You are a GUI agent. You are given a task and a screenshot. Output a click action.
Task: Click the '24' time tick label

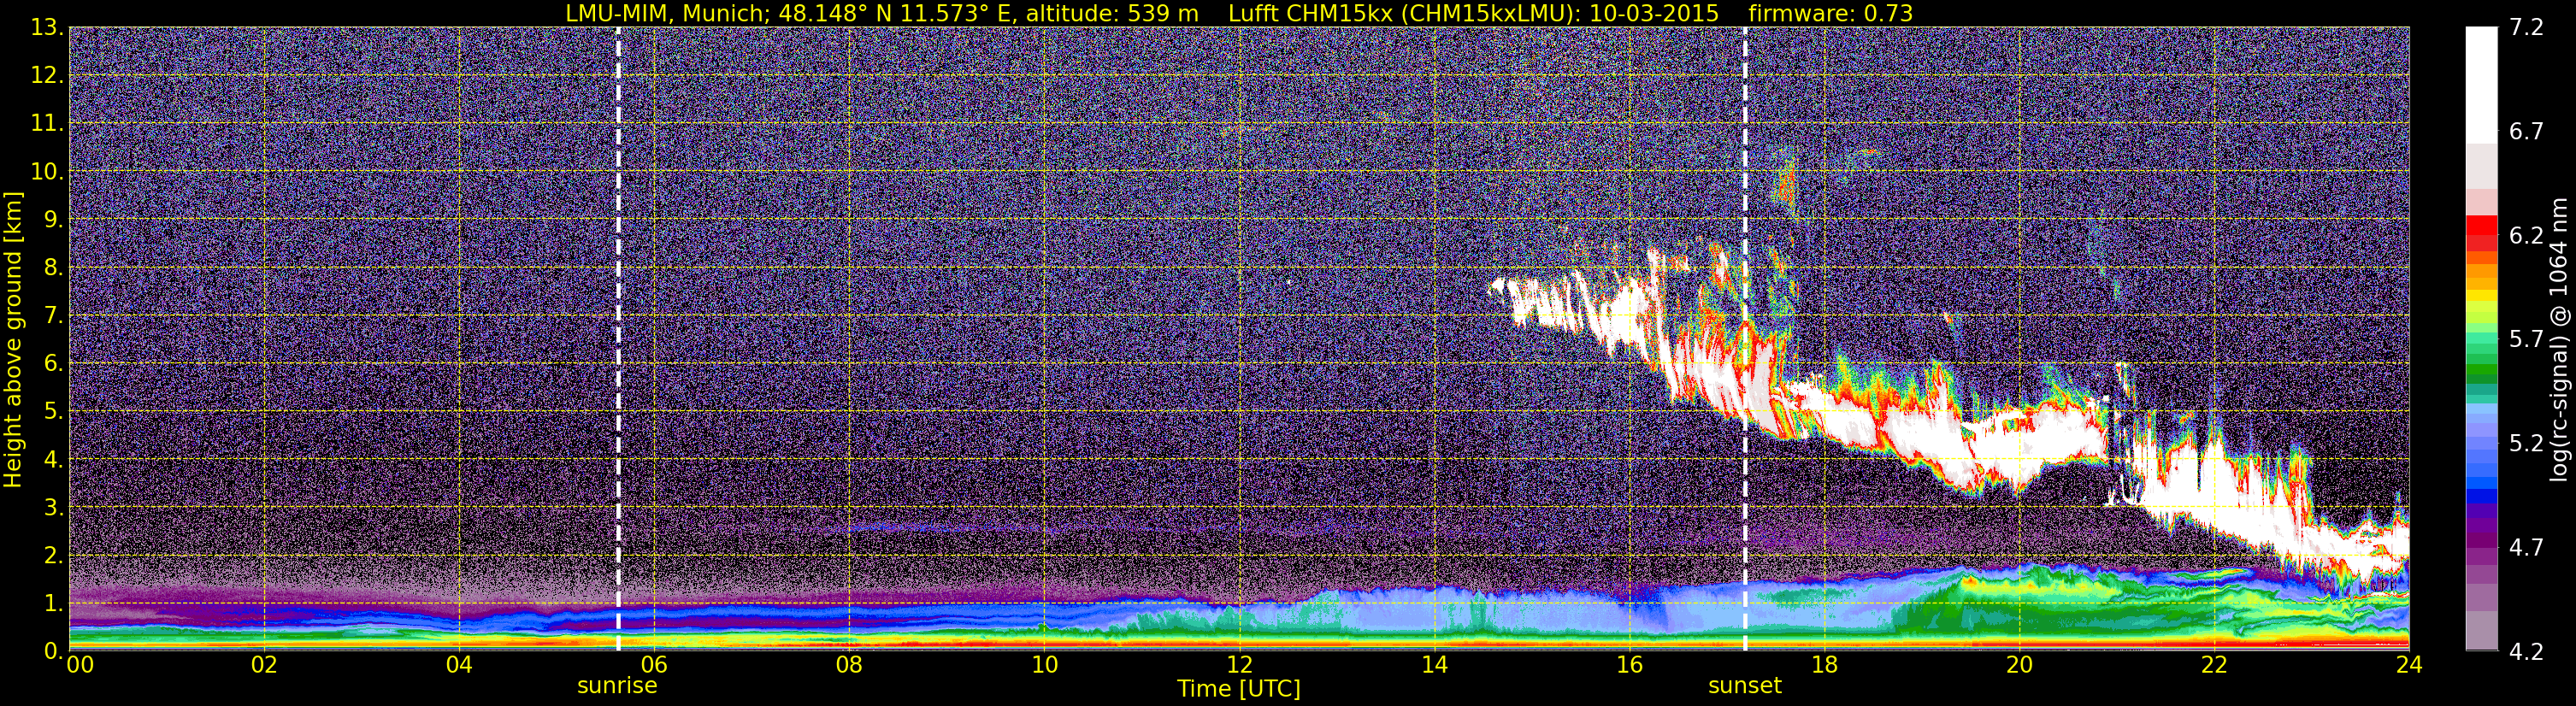point(2409,665)
